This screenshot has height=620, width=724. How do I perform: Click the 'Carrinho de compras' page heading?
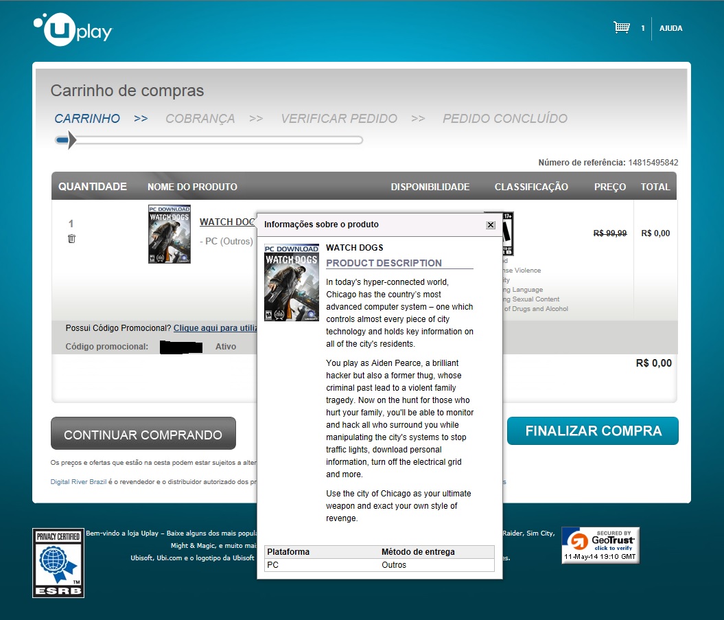(x=127, y=91)
